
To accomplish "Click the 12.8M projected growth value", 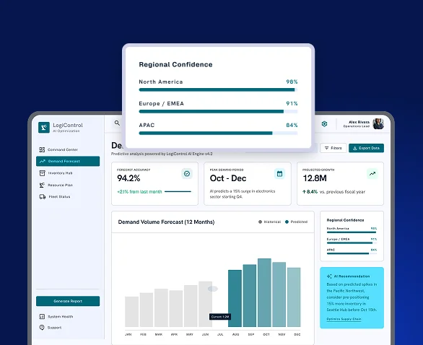I will [315, 178].
